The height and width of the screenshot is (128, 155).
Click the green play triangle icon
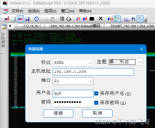coord(117,19)
